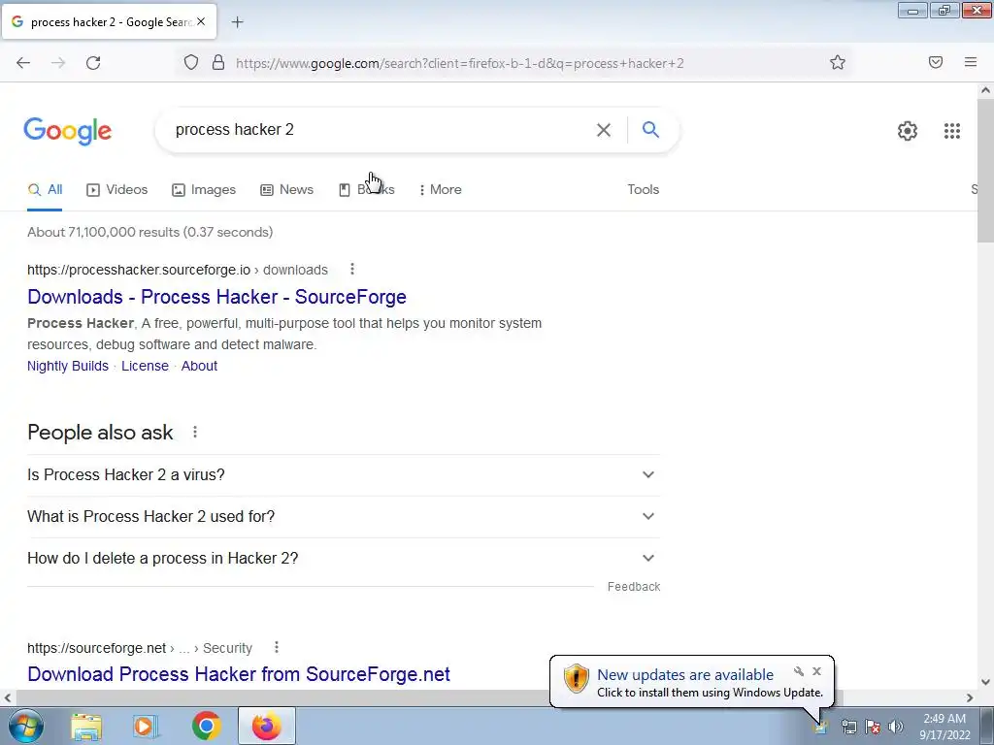Select the All search tab

pyautogui.click(x=45, y=189)
